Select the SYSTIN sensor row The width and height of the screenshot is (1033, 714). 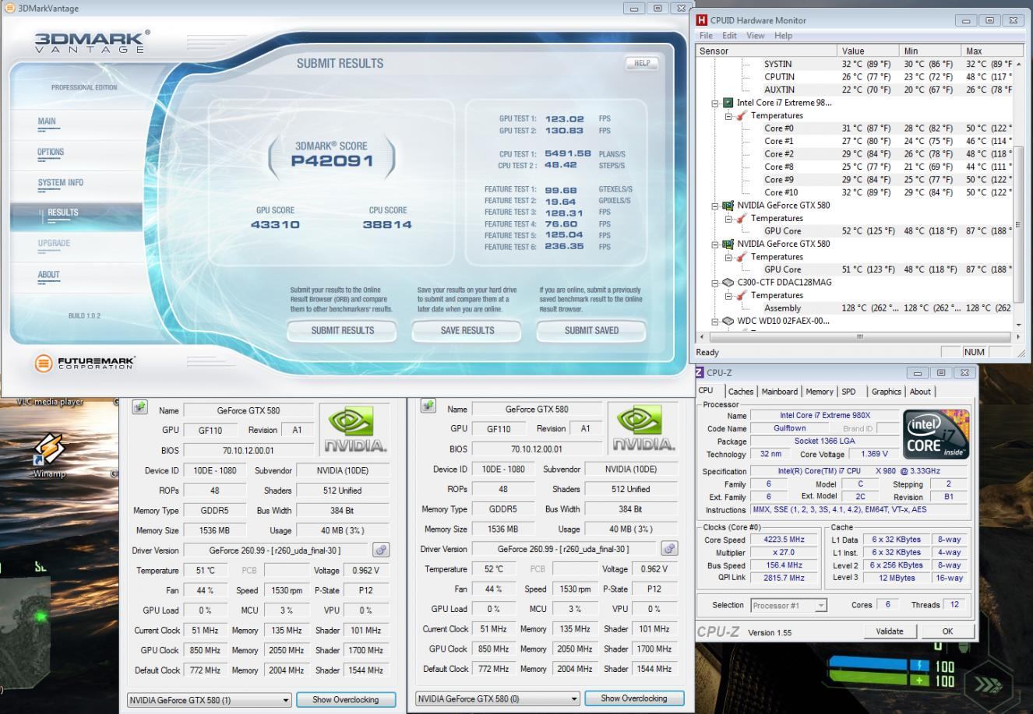pos(855,64)
